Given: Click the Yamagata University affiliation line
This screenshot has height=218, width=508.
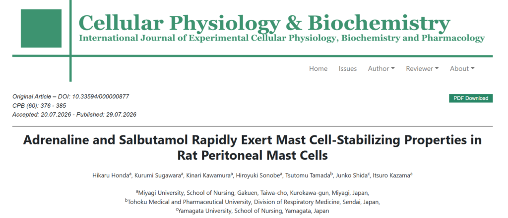Looking at the screenshot, I should [x=253, y=211].
